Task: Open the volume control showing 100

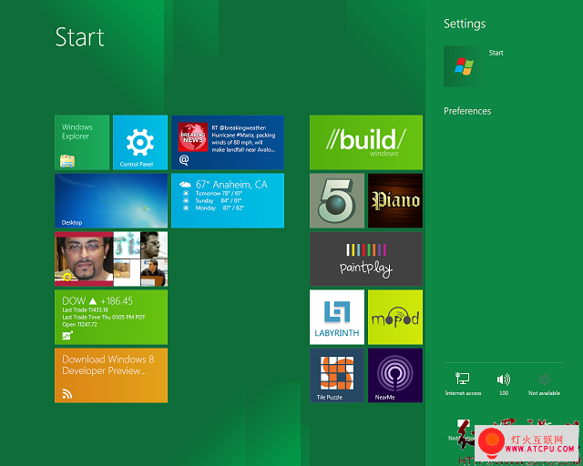Action: tap(504, 384)
